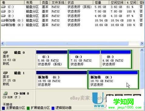Select the (D:) 7.81 GB partition block
The height and width of the screenshot is (111, 145).
(x=85, y=59)
